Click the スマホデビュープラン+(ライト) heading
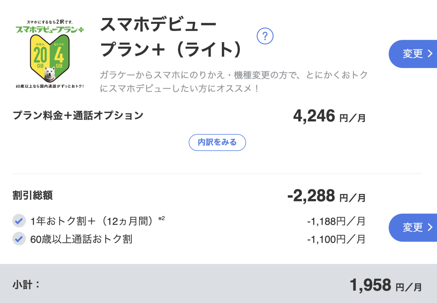Screen dimensions: 437x303 click(x=171, y=37)
